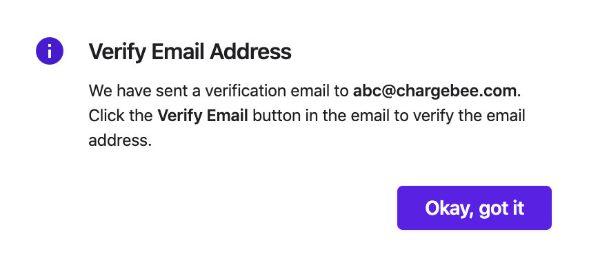Select the Verify Email Address heading

(190, 52)
